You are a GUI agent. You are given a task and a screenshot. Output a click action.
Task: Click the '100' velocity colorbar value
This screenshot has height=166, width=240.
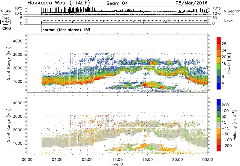225,111
